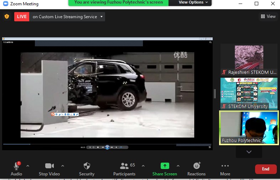Open the More options menu
The width and height of the screenshot is (280, 180).
(x=225, y=169)
